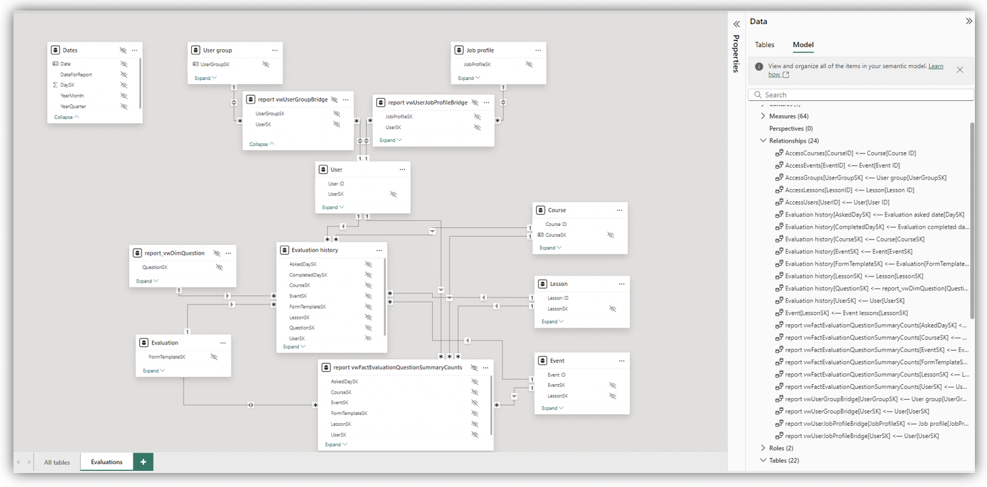
Task: Dismiss the semantic model info banner
Action: pos(960,70)
